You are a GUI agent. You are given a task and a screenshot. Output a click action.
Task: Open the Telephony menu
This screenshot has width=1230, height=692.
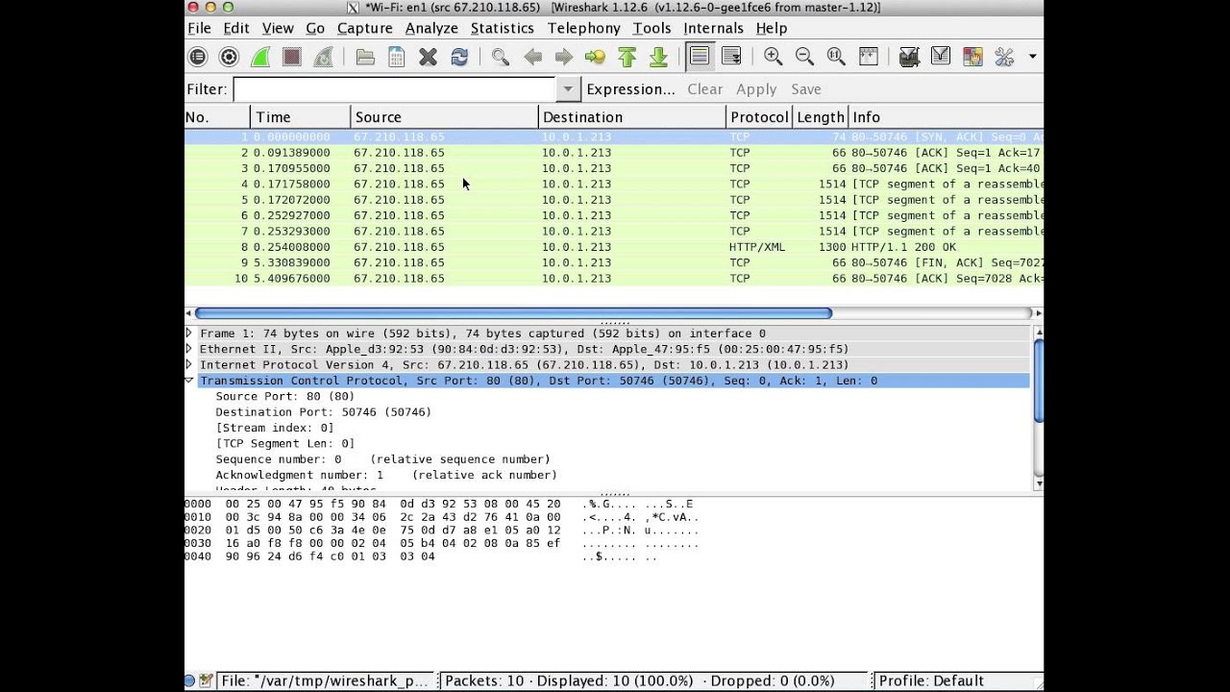click(584, 28)
